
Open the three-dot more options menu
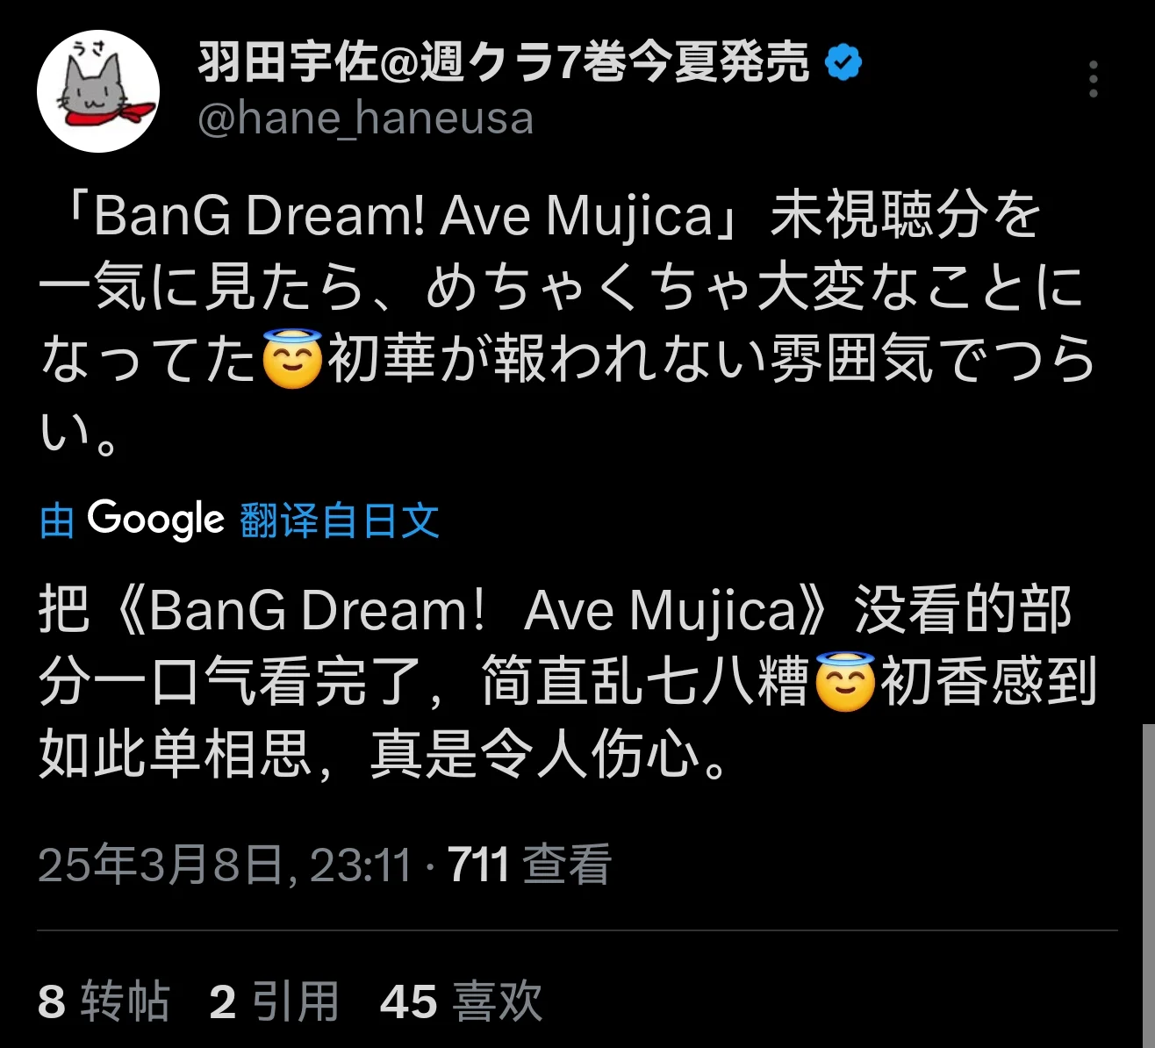(x=1093, y=79)
